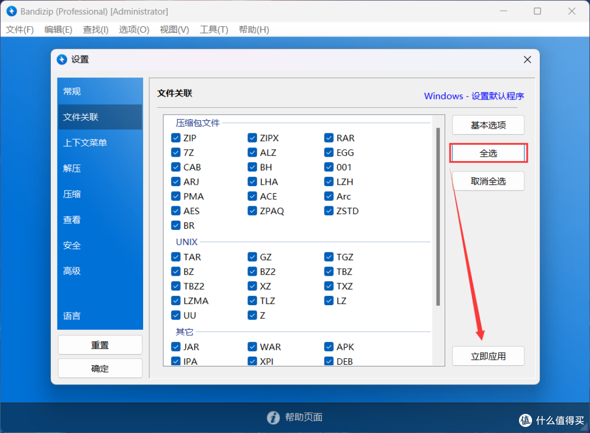Switch to the 常规 settings page
The width and height of the screenshot is (590, 433).
coord(100,91)
